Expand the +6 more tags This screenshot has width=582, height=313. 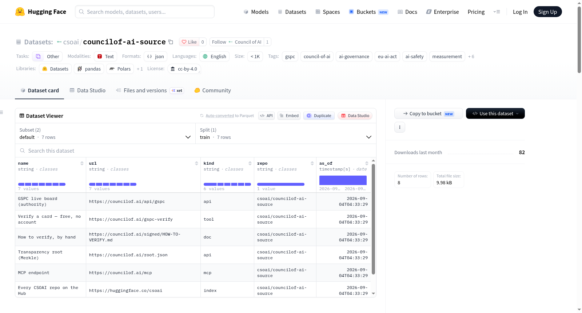click(471, 56)
